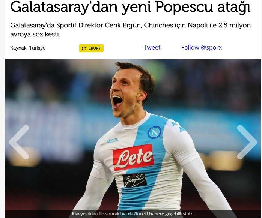The width and height of the screenshot is (262, 218).
Task: Click the red Lete sponsor logo in photo
Action: click(133, 157)
